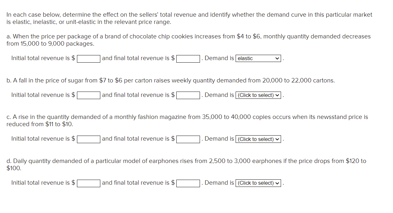Open the Click to select dropdown in part b
The width and height of the screenshot is (393, 213).
click(x=258, y=95)
